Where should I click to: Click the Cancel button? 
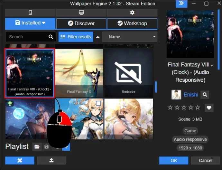pos(206,161)
